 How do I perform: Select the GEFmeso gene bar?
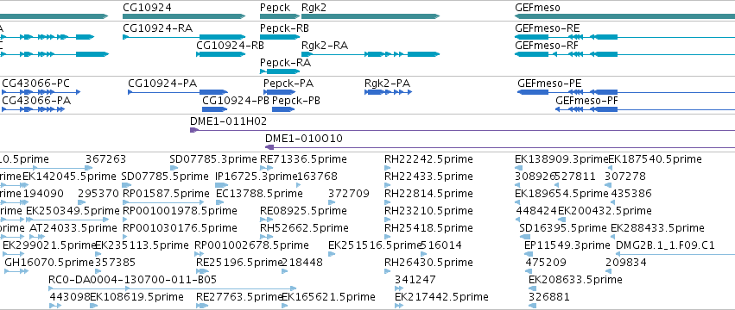[x=624, y=16]
